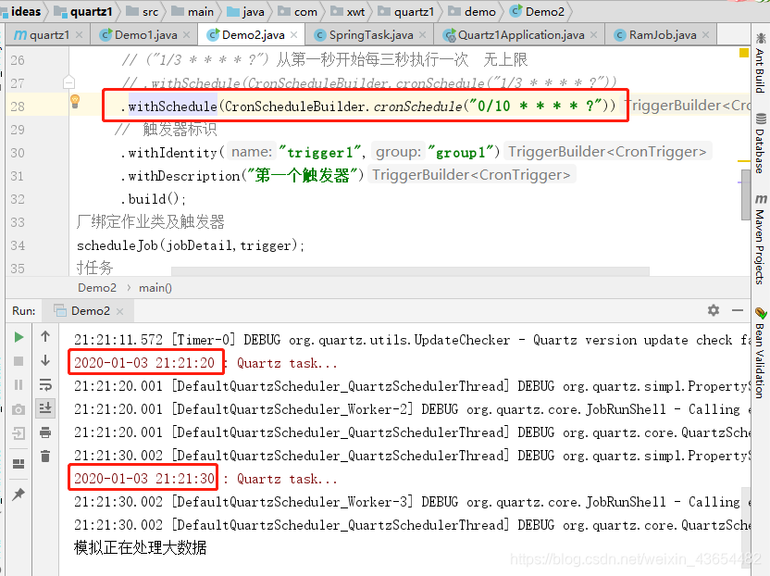The width and height of the screenshot is (770, 576).
Task: Stop the running Demo2 process
Action: coord(19,361)
